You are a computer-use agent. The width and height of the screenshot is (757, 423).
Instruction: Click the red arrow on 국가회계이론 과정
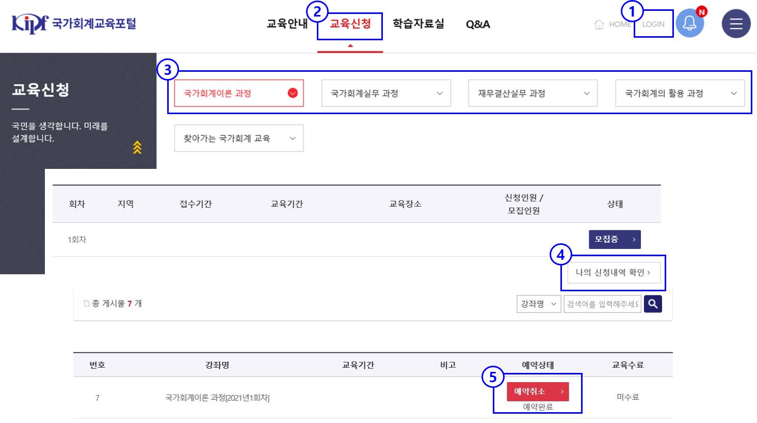(x=293, y=93)
